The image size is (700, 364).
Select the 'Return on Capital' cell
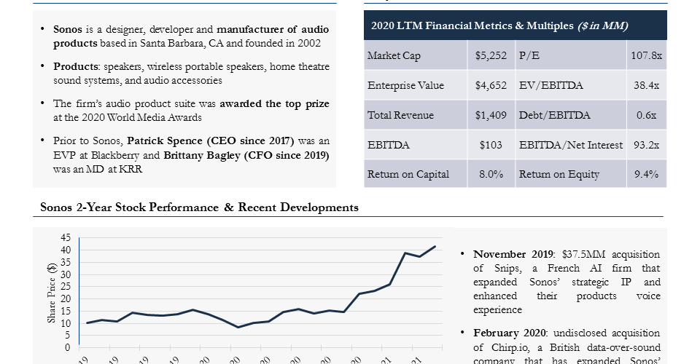click(x=416, y=174)
